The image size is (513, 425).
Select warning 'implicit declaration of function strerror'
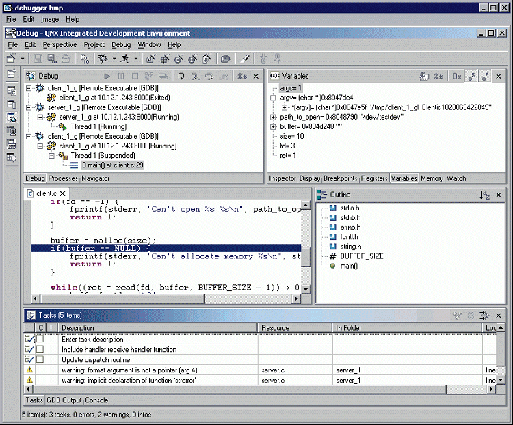tap(129, 380)
